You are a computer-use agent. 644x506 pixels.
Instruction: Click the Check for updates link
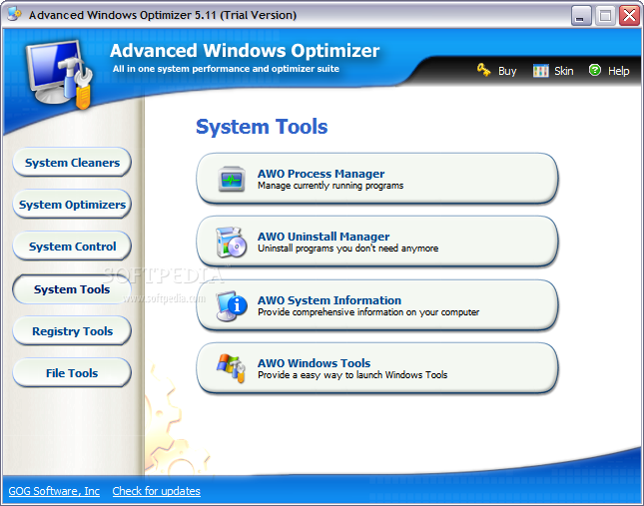click(156, 491)
